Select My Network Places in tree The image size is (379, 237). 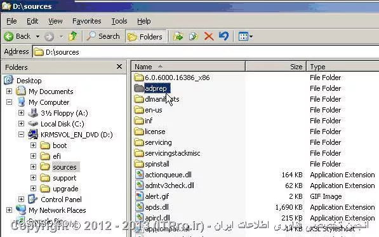pyautogui.click(x=57, y=210)
